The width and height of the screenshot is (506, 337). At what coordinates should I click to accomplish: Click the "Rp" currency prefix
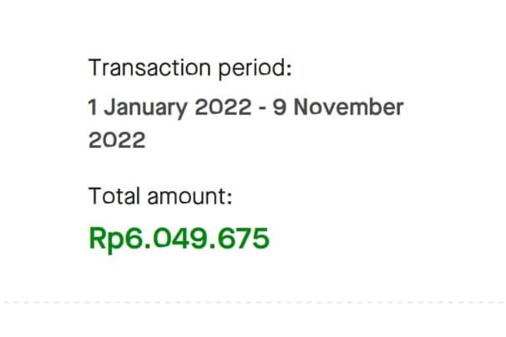104,238
